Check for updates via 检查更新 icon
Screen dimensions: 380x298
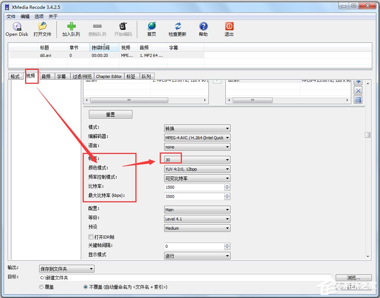(177, 30)
